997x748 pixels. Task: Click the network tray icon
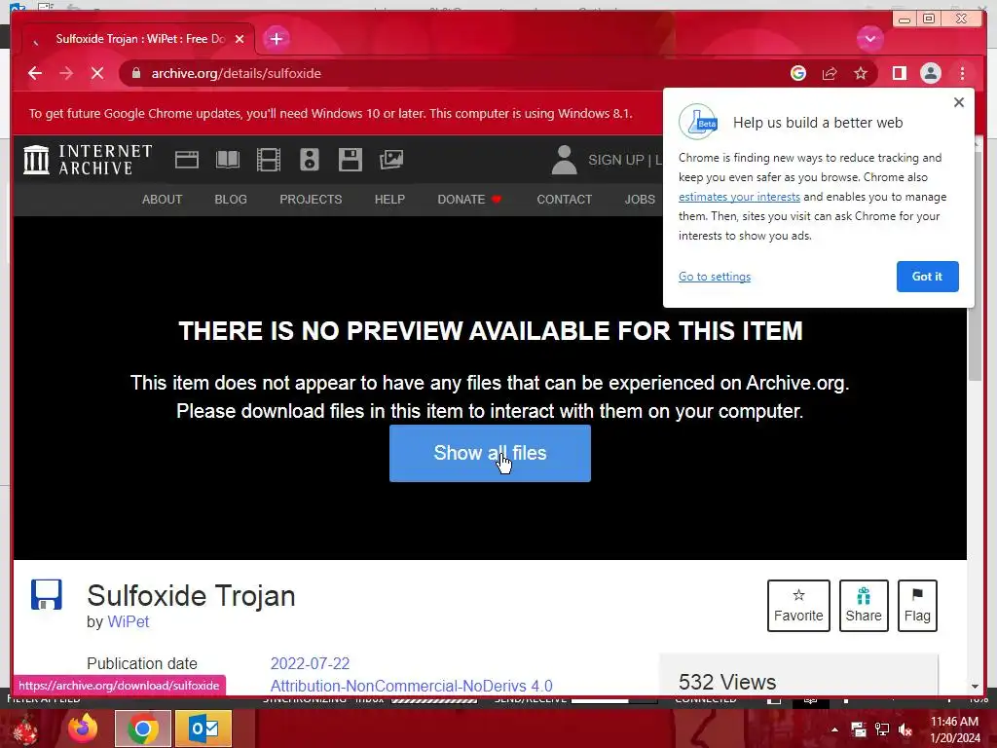[882, 729]
